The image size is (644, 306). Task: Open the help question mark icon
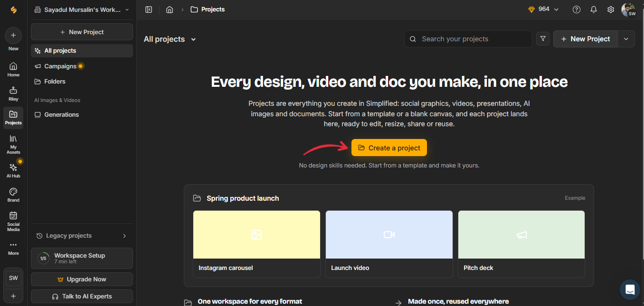(x=577, y=9)
